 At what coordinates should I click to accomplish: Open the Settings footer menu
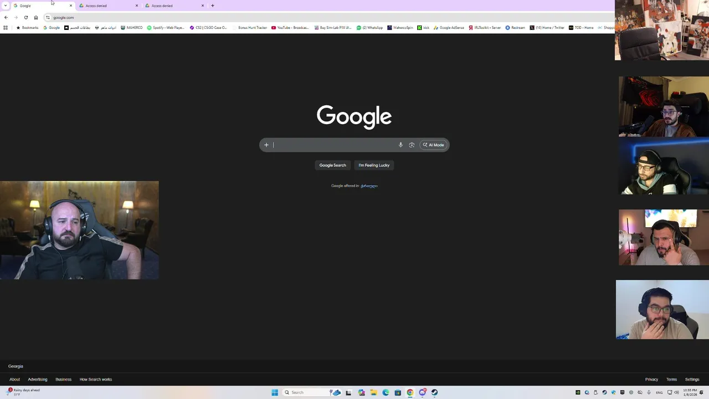(x=692, y=380)
